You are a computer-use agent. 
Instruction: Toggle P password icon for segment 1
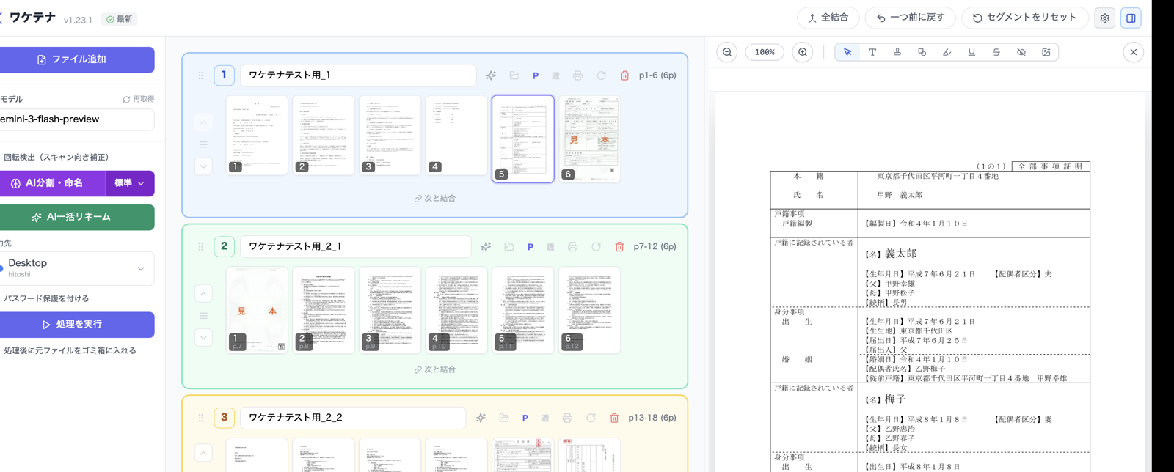point(536,75)
